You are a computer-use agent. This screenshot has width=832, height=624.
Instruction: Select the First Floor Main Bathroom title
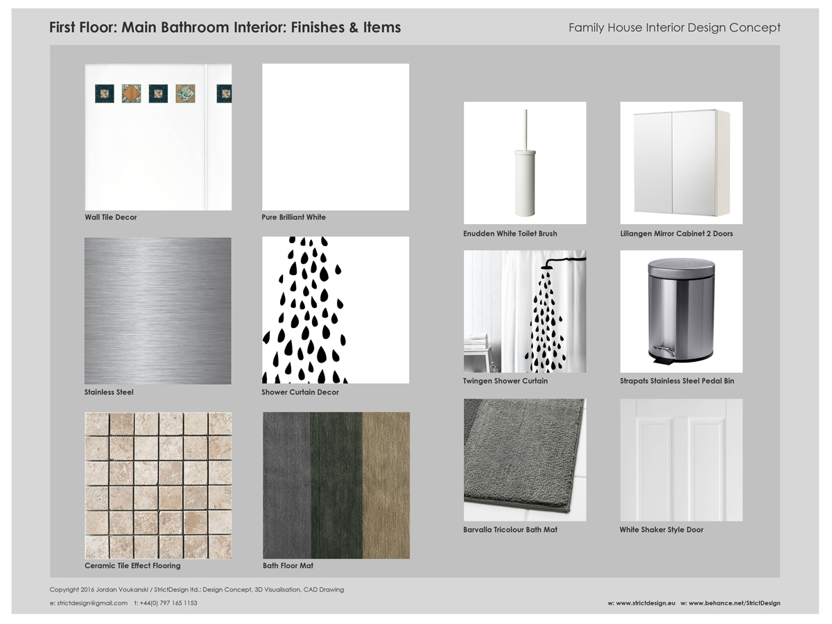[x=225, y=28]
